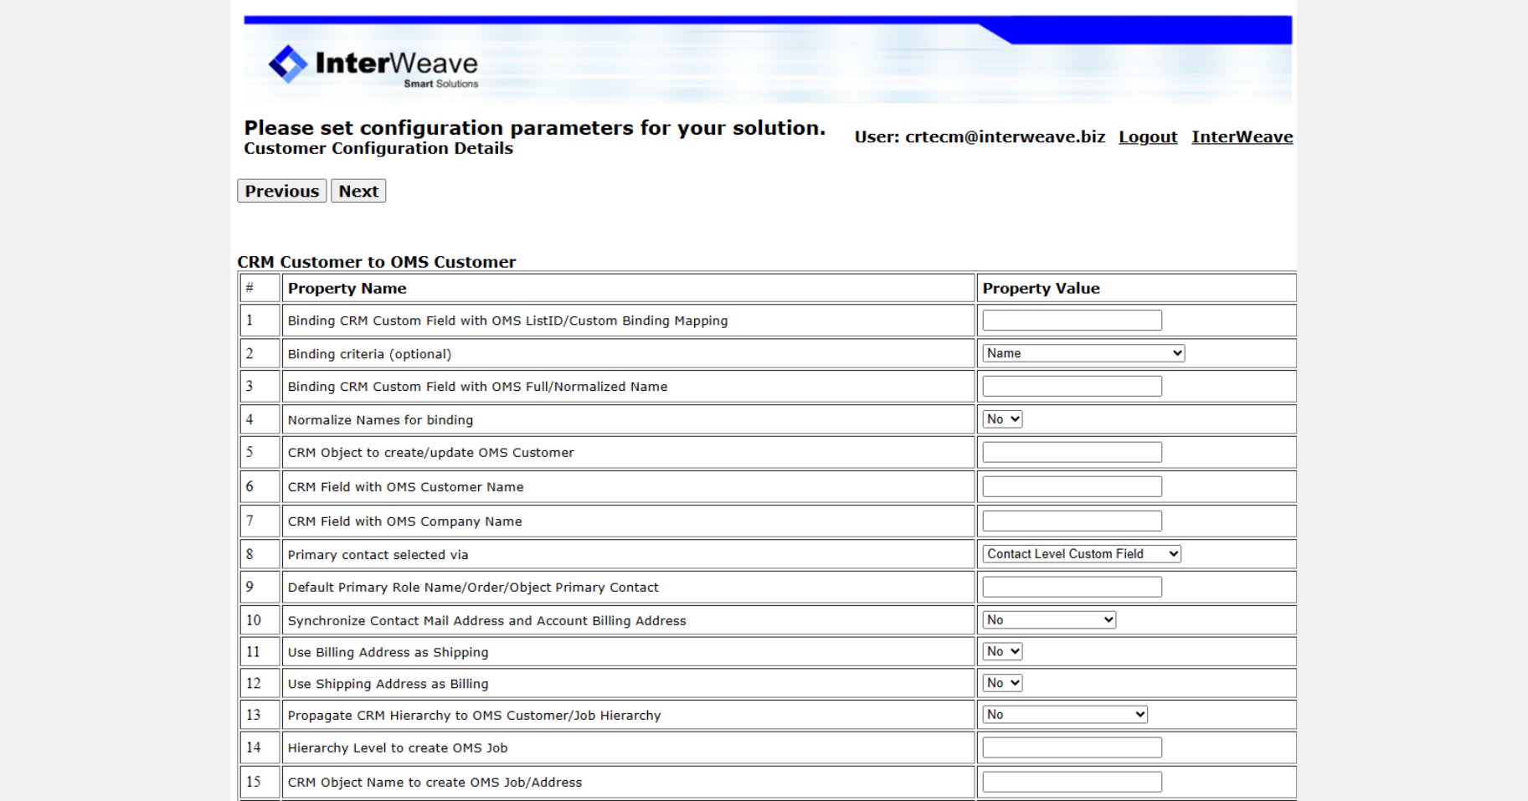This screenshot has width=1528, height=801.
Task: Click the 'Property Name' column header
Action: tap(347, 288)
